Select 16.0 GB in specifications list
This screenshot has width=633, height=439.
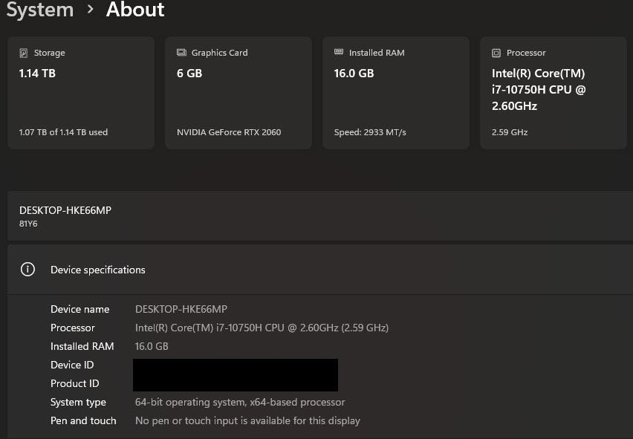point(152,346)
